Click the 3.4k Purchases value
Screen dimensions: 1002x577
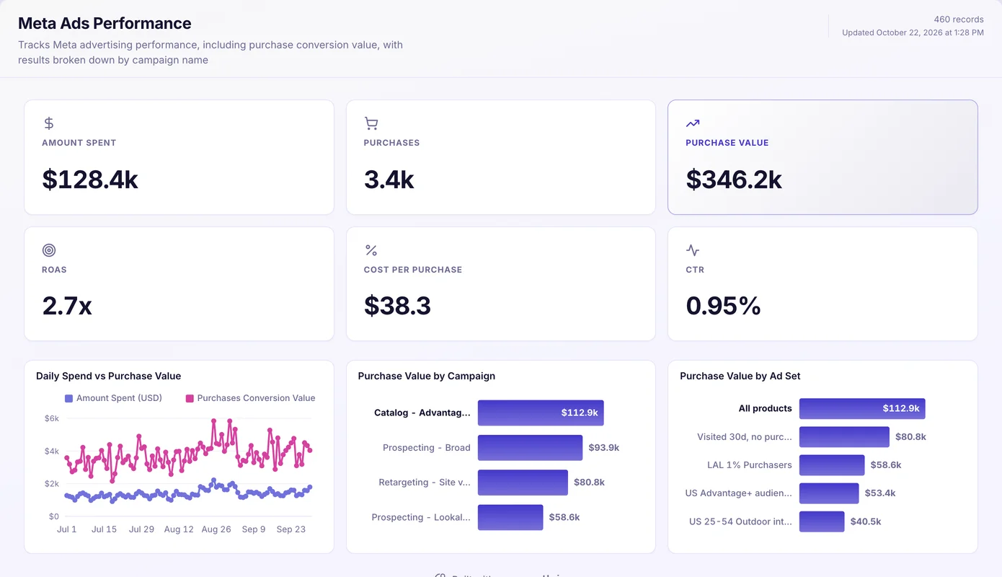389,180
